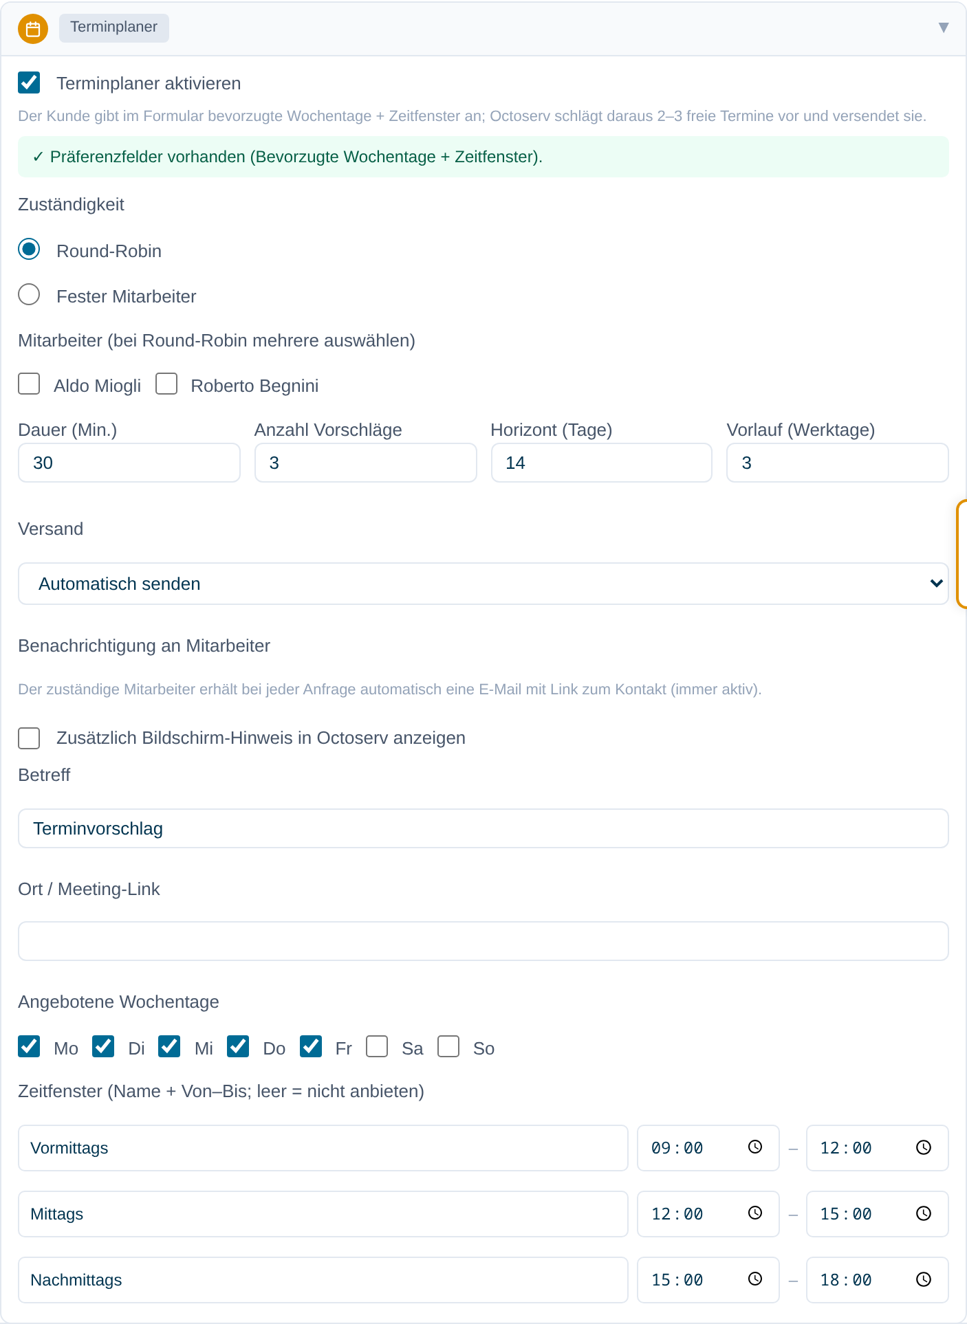The width and height of the screenshot is (967, 1324).
Task: Open clock icon for Mittags start time
Action: coord(755,1213)
